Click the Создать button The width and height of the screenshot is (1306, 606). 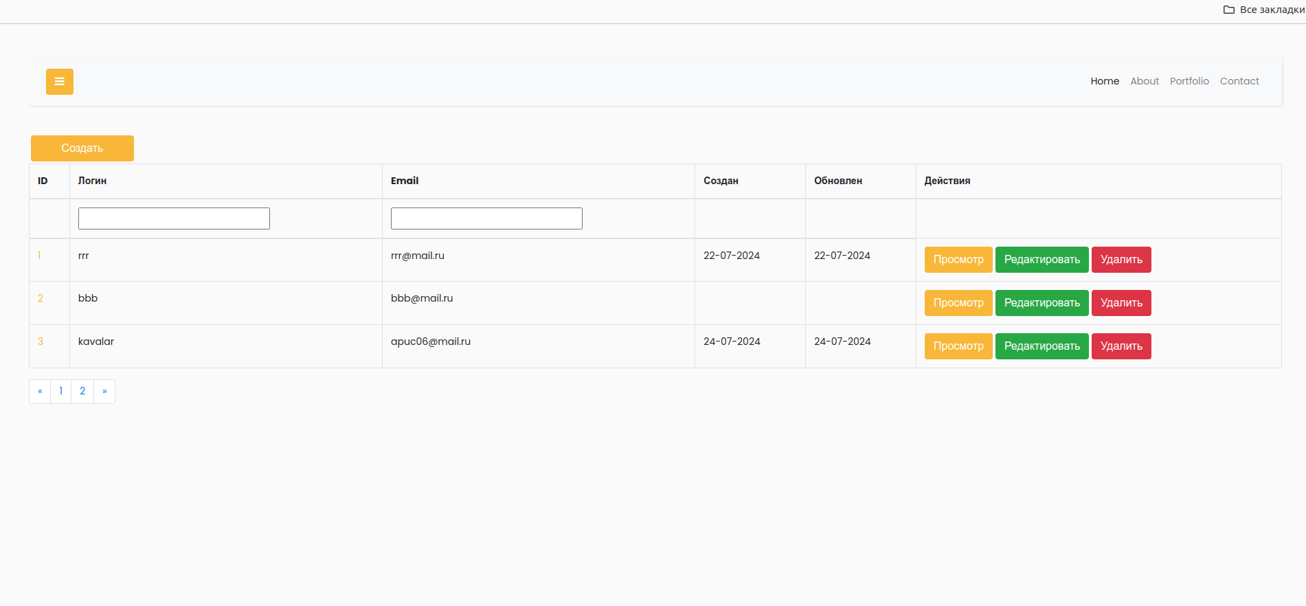(x=82, y=148)
